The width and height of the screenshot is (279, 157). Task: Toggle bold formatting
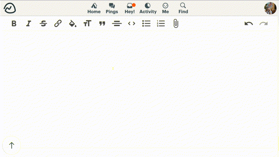click(x=14, y=24)
